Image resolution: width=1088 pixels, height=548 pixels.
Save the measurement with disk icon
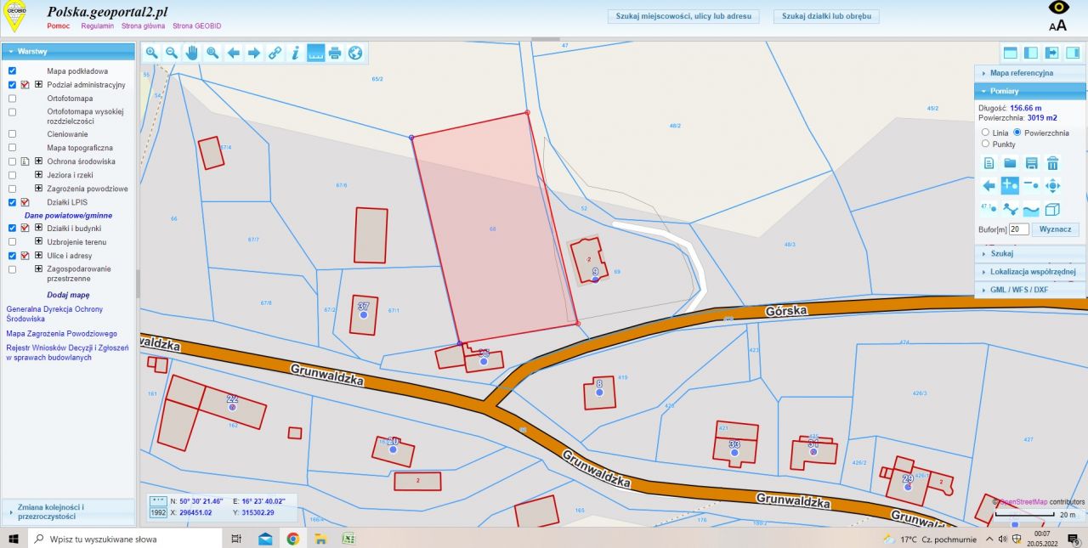click(1031, 163)
